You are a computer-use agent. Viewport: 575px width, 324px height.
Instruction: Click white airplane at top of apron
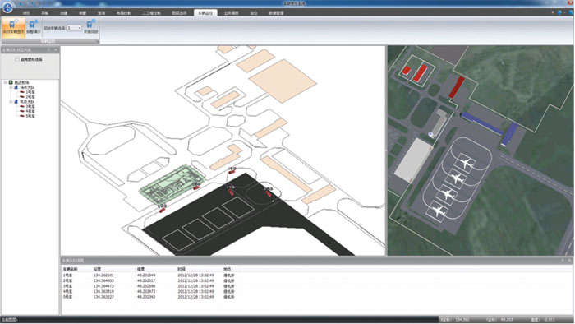466,163
